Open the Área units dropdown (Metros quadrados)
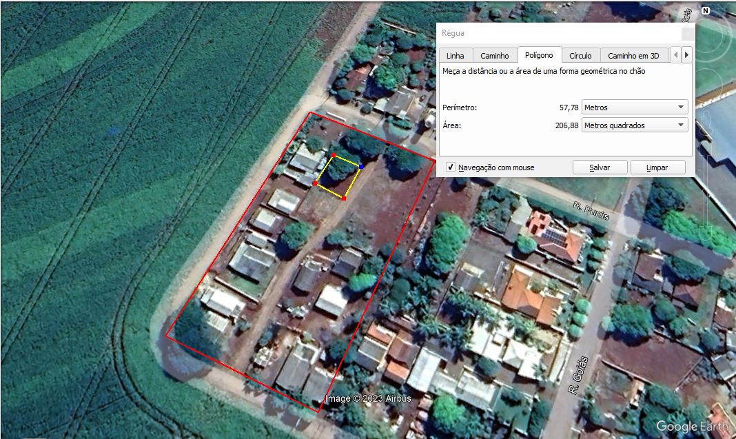This screenshot has height=439, width=736. coord(635,125)
